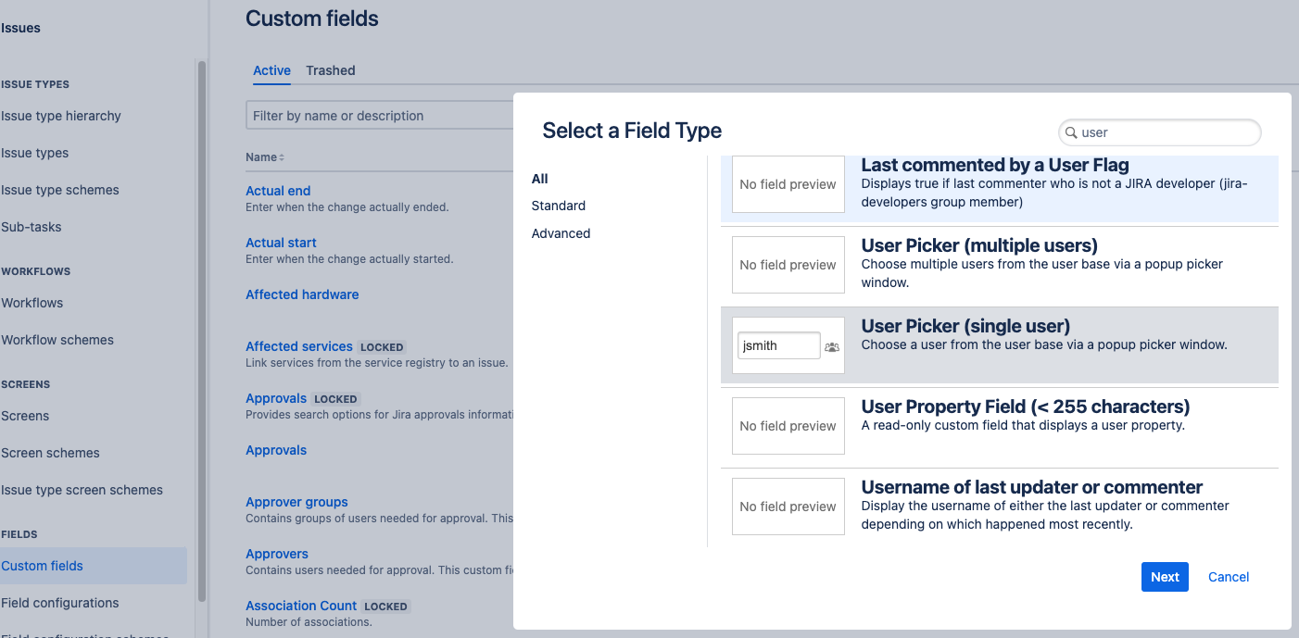The image size is (1299, 638).
Task: Select User Picker (multiple users) field type
Action: tap(1000, 267)
